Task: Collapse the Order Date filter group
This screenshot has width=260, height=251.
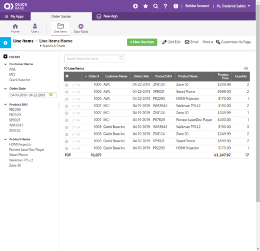Action: 5,89
